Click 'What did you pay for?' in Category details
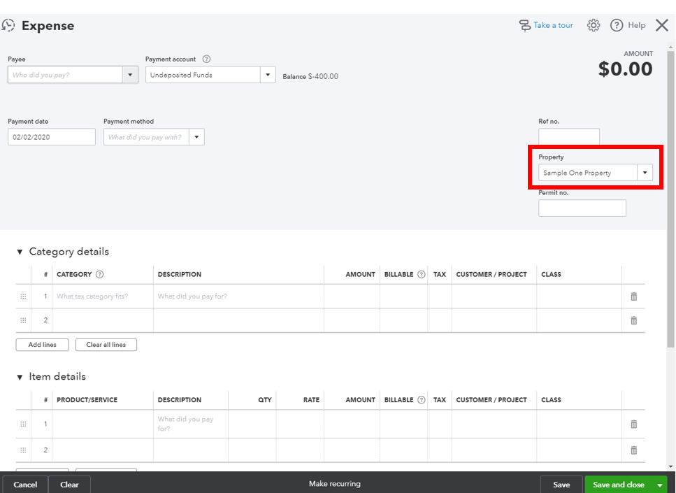 [x=238, y=296]
